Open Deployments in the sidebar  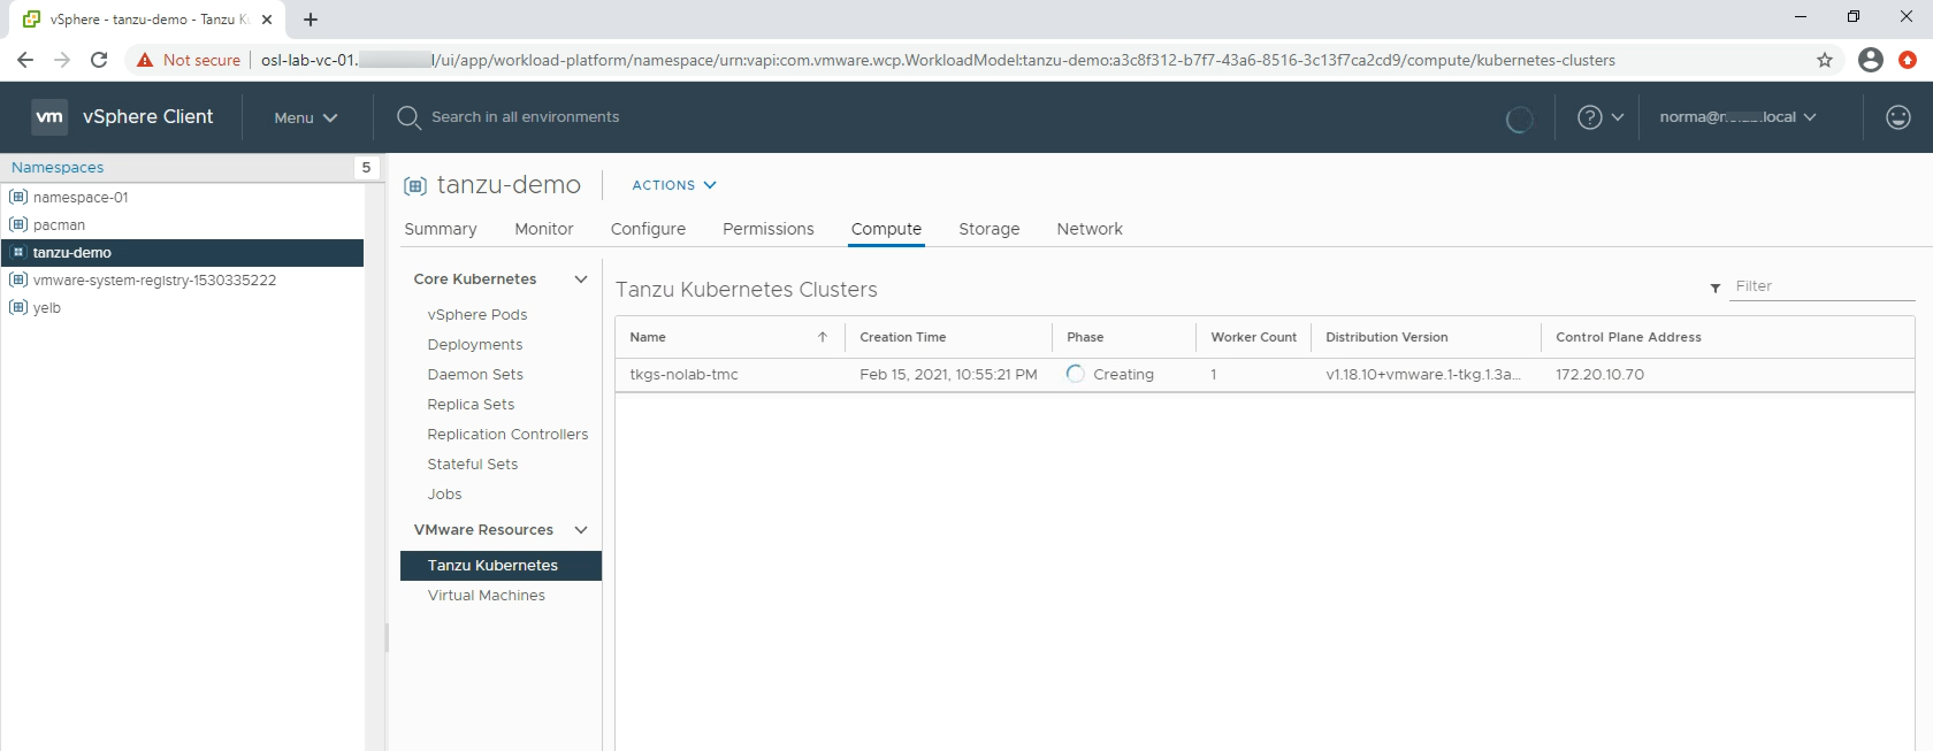[x=475, y=344]
